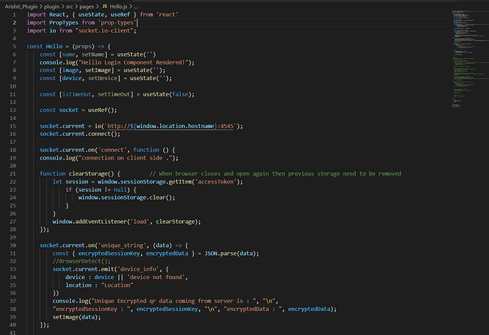Click the setImage identifier on line 8

[x=98, y=70]
